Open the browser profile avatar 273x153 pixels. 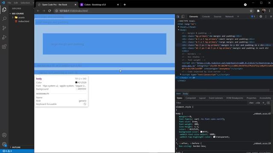[x=264, y=11]
